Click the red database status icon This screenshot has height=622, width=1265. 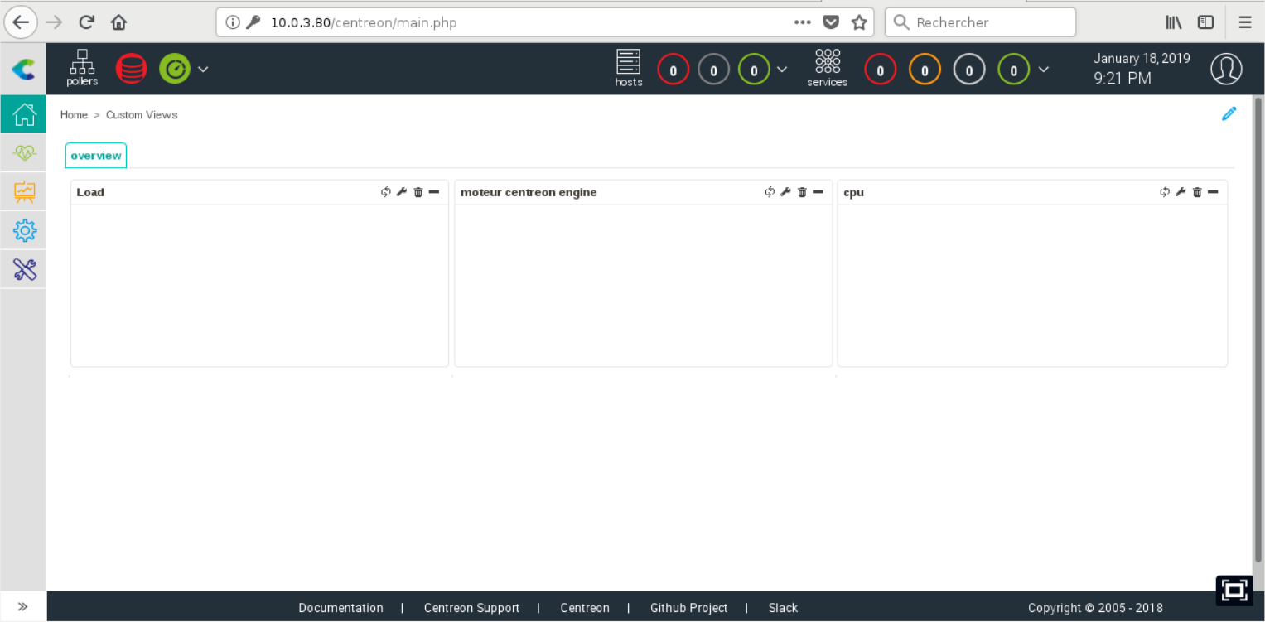tap(131, 69)
